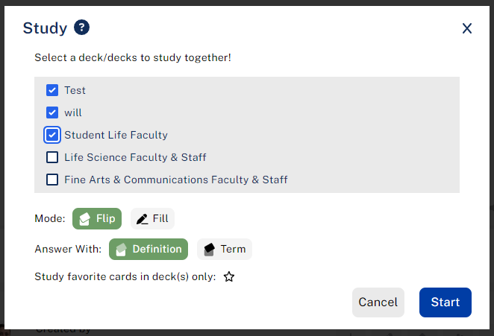Uncheck the Test deck checkbox
494x336 pixels.
click(x=52, y=90)
